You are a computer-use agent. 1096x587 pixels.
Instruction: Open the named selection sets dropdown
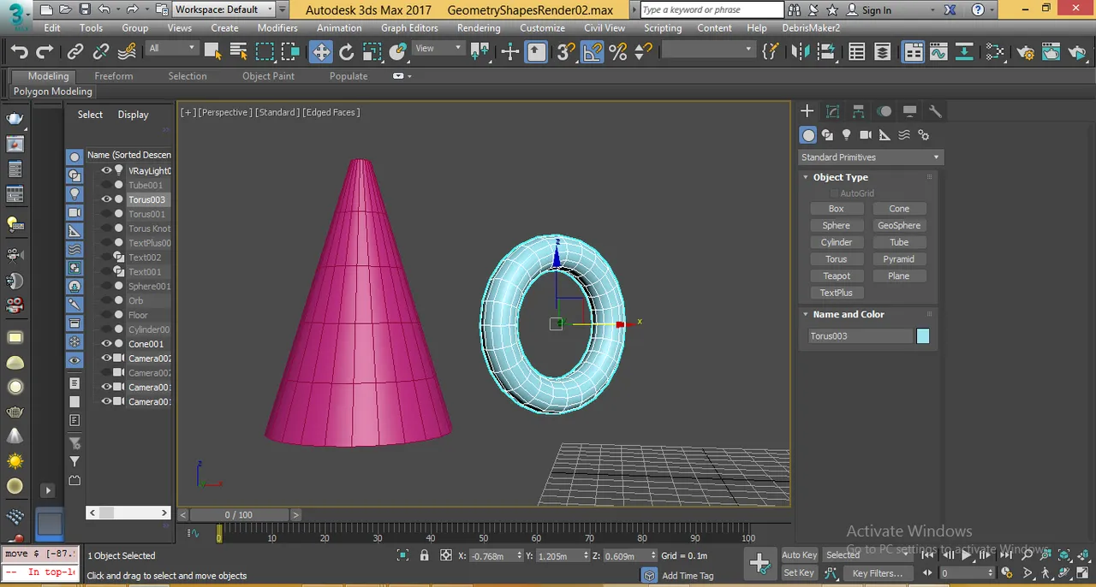tap(707, 49)
